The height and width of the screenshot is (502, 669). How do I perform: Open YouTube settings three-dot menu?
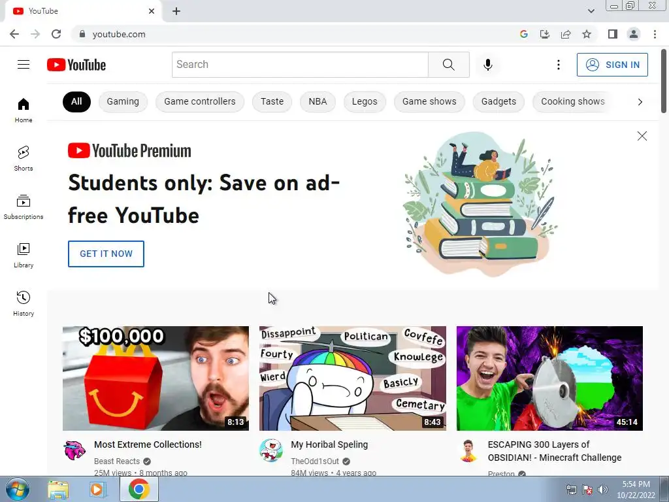[x=558, y=65]
